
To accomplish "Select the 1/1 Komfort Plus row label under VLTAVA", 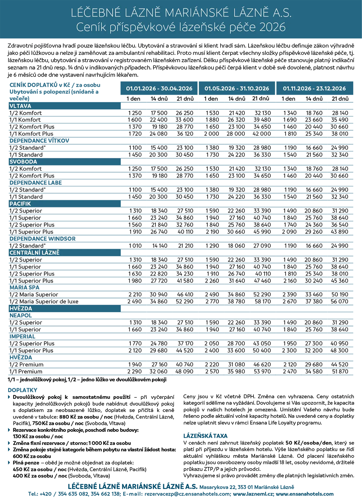I will pos(31,134).
